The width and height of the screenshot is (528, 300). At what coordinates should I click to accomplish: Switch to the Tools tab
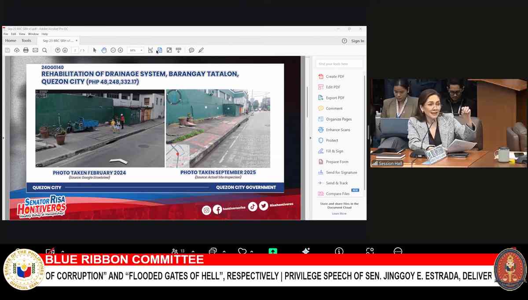(26, 40)
